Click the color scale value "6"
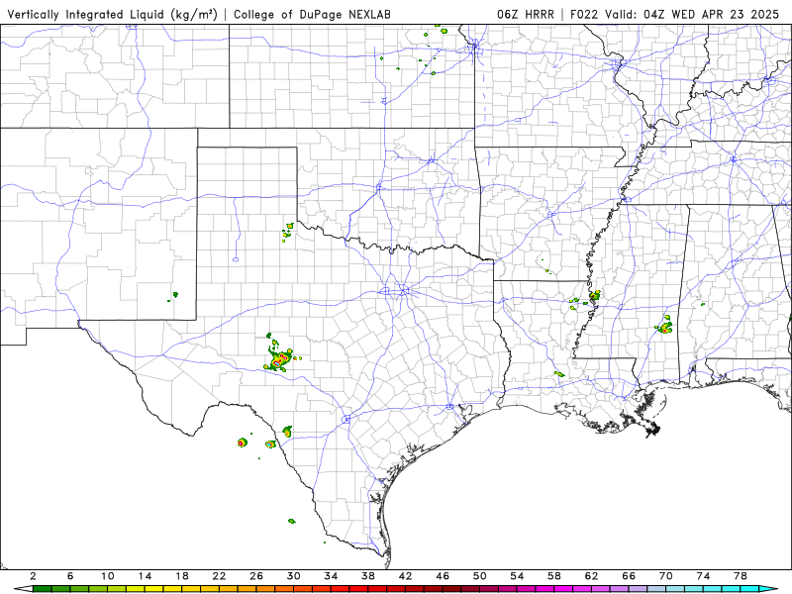The height and width of the screenshot is (594, 792). pos(70,576)
